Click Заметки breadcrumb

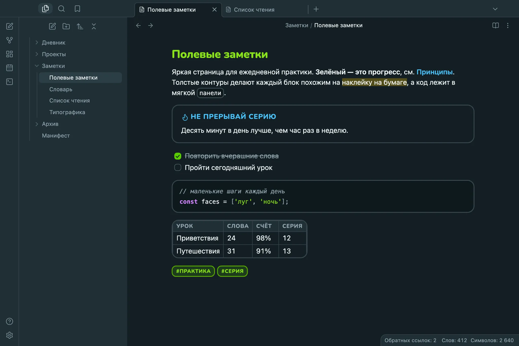[296, 25]
